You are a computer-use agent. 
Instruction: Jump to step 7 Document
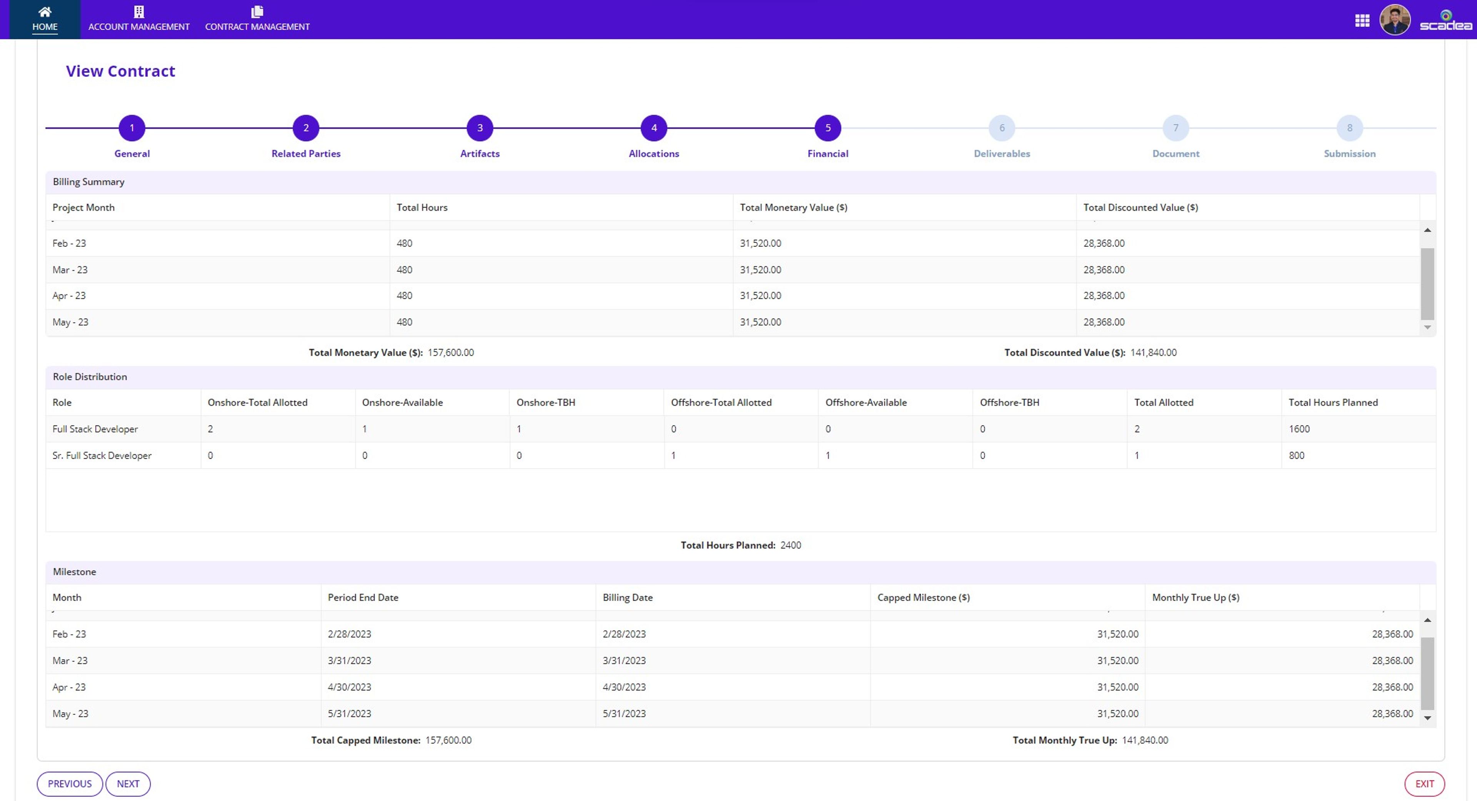(x=1176, y=128)
